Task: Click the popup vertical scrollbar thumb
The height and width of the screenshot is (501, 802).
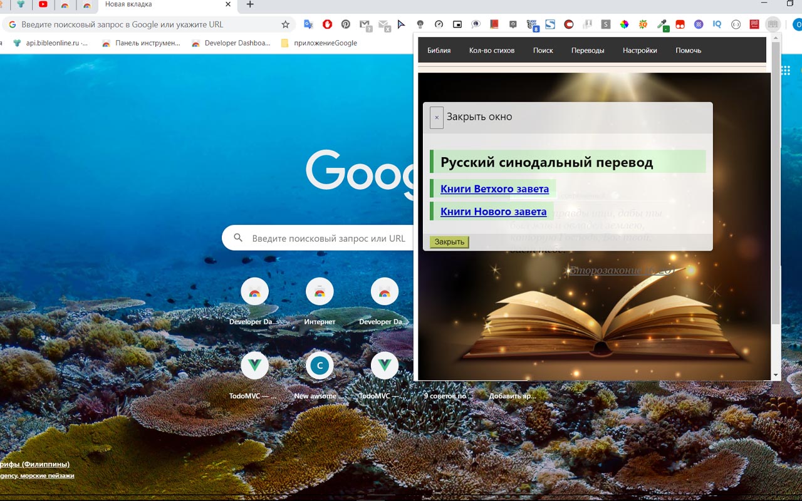Action: tap(776, 182)
